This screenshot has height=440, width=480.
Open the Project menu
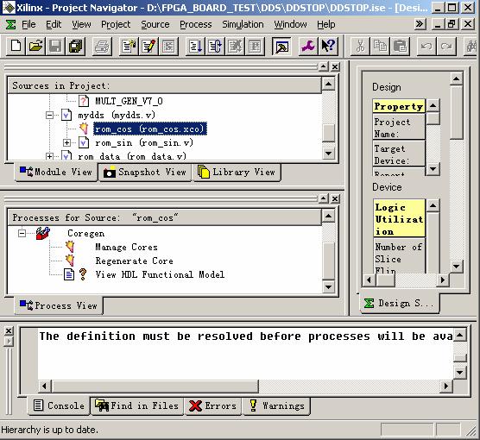pos(116,24)
